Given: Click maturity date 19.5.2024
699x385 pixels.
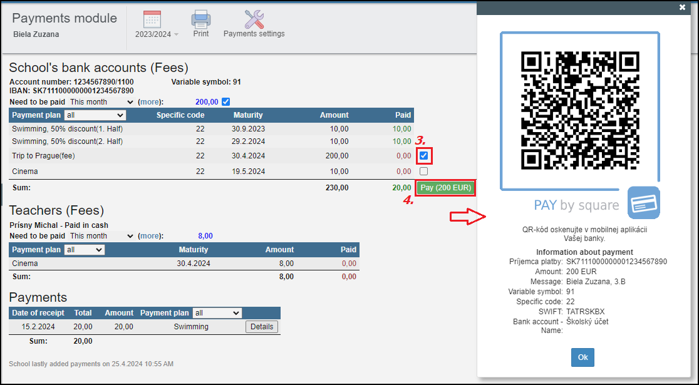Looking at the screenshot, I should (248, 172).
